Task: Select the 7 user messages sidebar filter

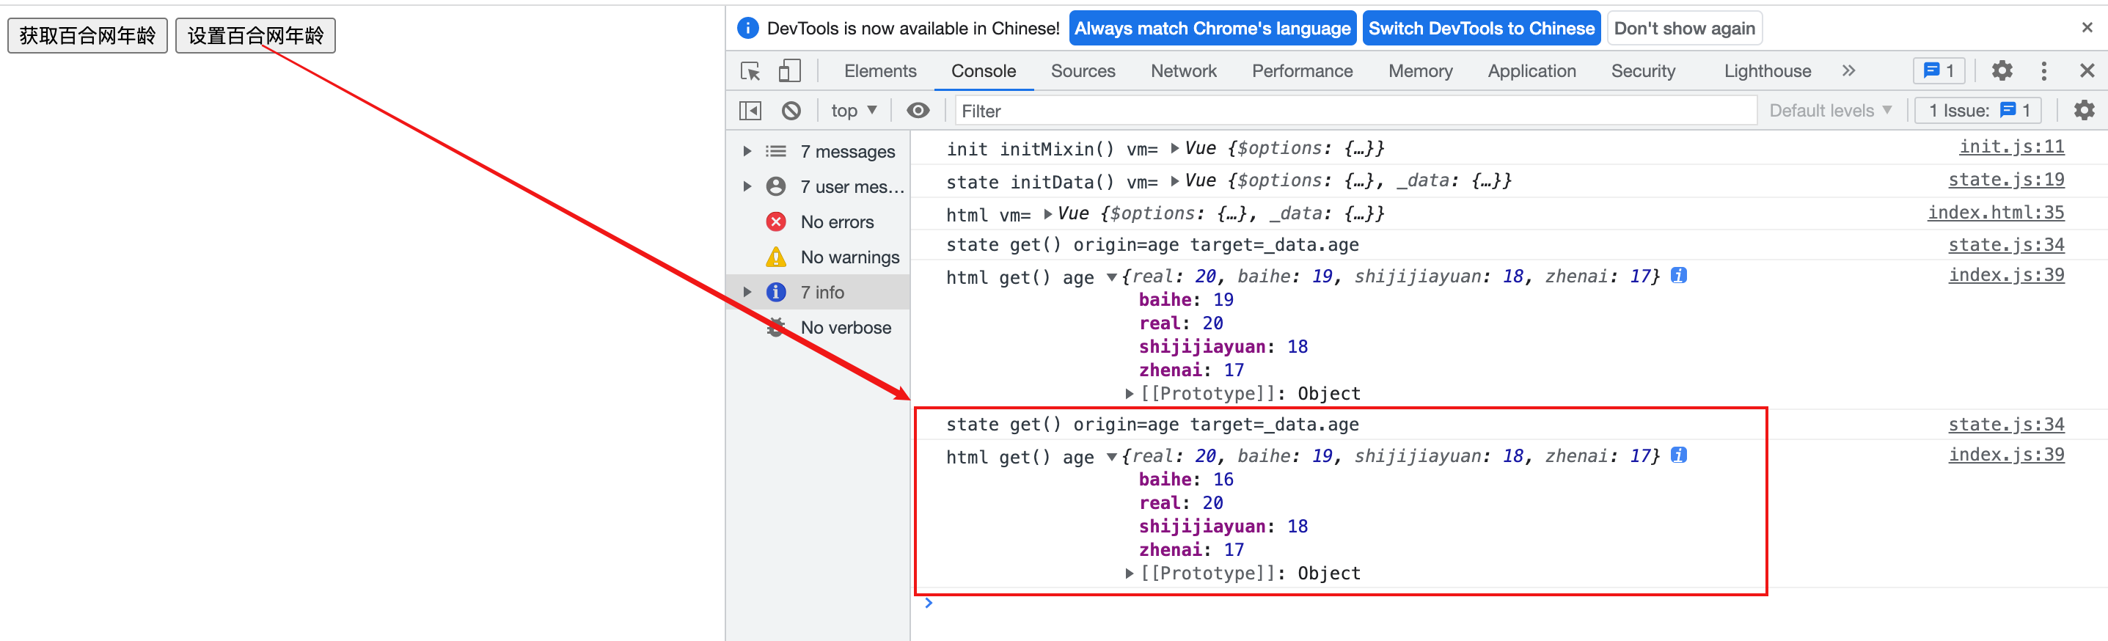Action: click(x=819, y=186)
